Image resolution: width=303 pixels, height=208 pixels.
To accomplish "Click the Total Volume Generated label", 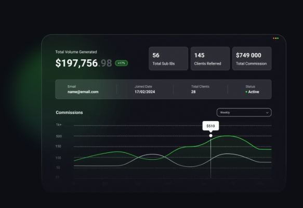I will click(76, 52).
